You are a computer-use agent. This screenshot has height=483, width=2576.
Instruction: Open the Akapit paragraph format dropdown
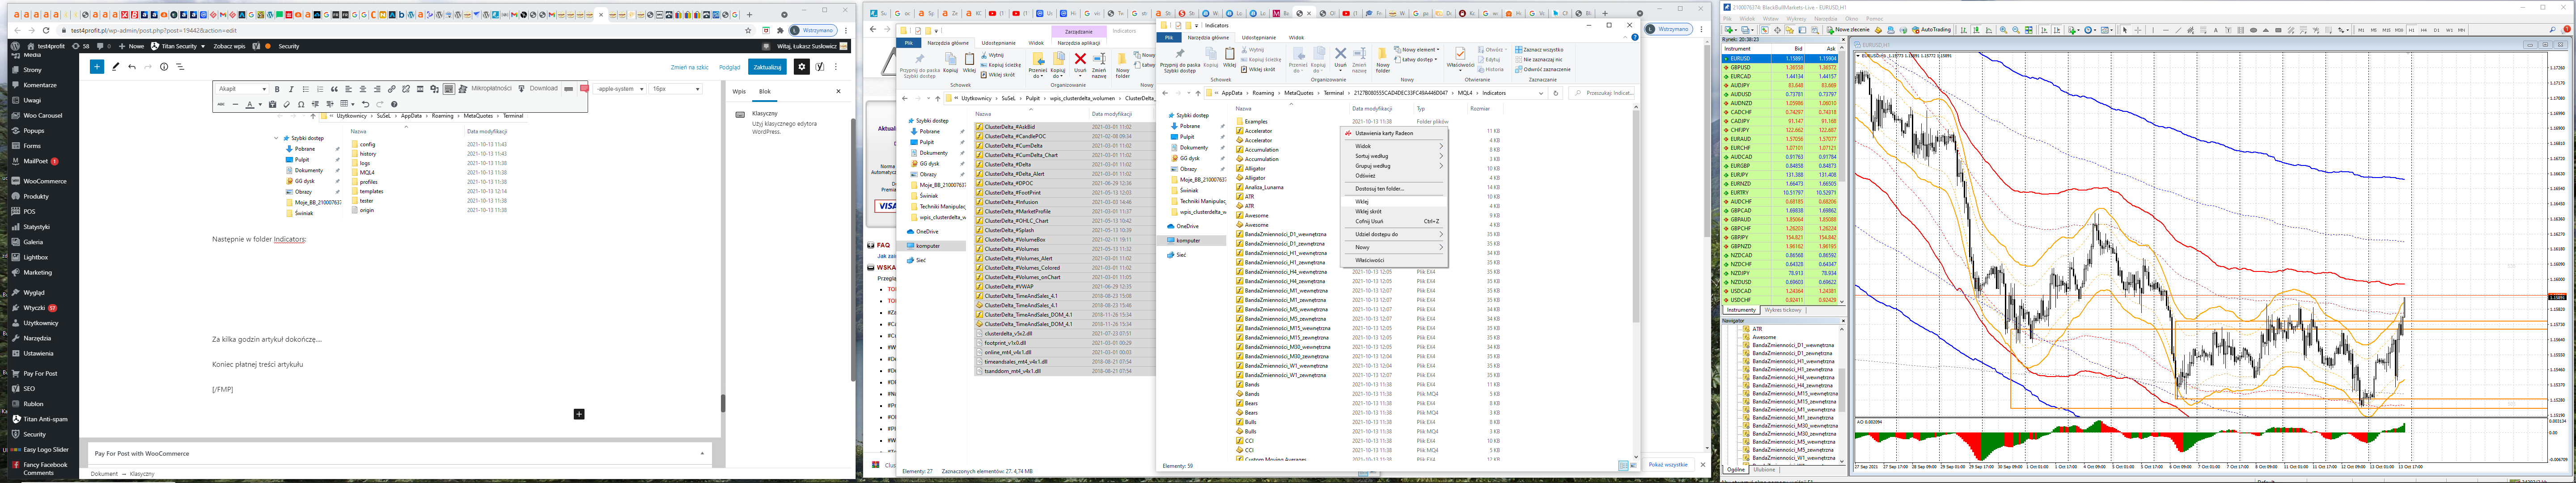[x=242, y=89]
